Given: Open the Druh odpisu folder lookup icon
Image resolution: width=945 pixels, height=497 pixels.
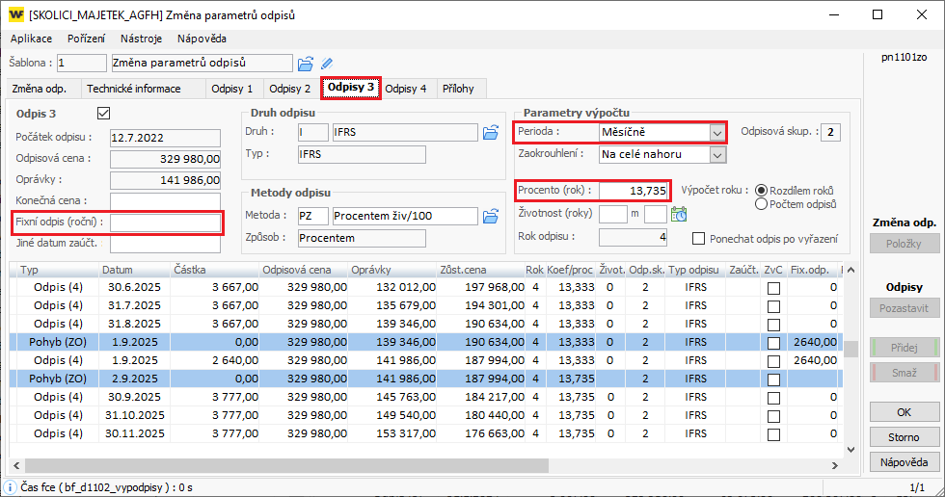Looking at the screenshot, I should click(x=491, y=133).
